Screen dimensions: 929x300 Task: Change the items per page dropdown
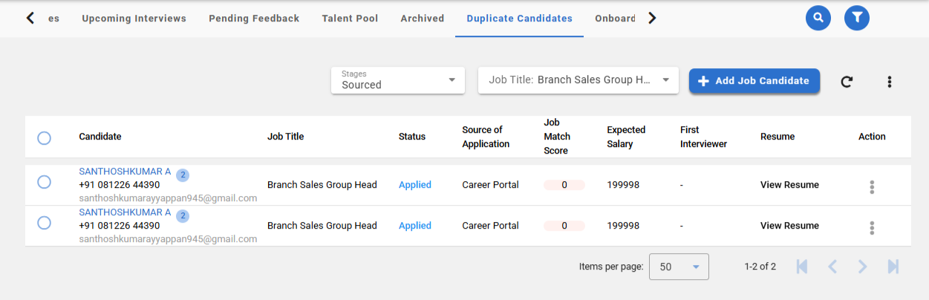click(679, 267)
